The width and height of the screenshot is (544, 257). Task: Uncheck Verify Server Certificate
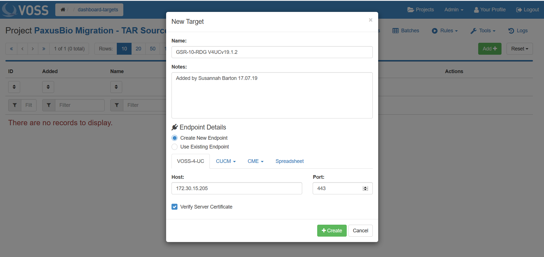(175, 207)
